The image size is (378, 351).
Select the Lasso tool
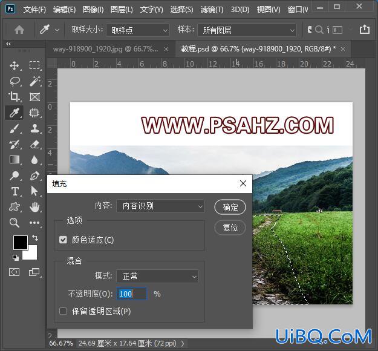(x=15, y=81)
